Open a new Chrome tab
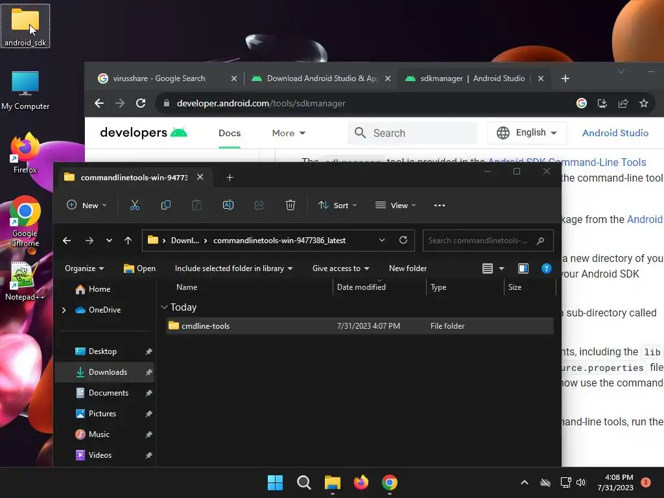This screenshot has width=664, height=498. coord(565,78)
